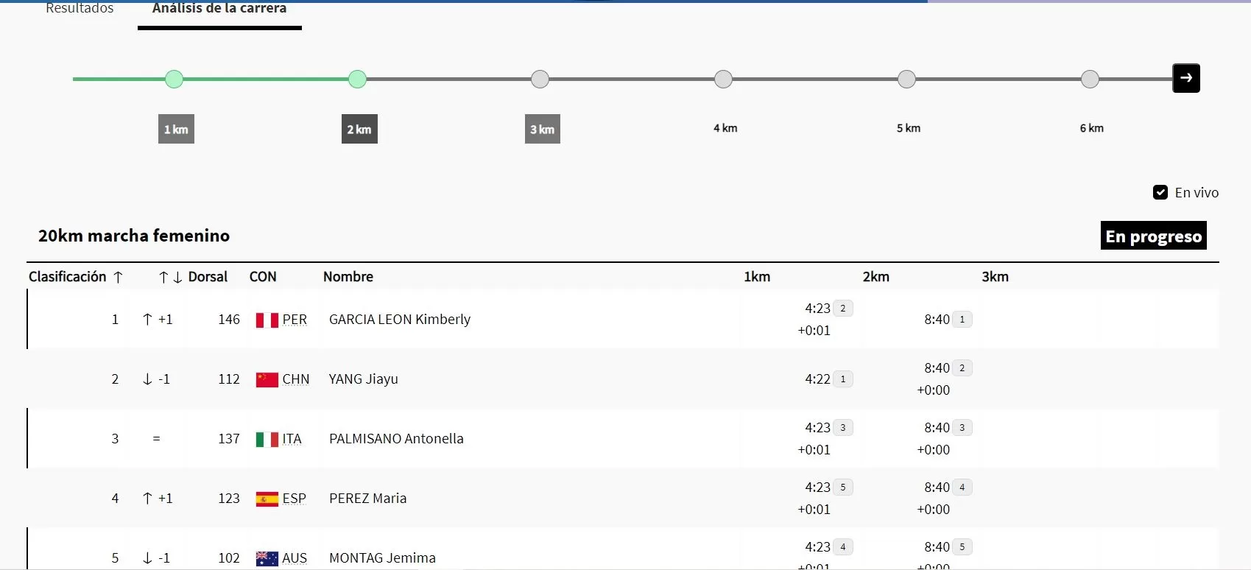Open athlete MONTAG Jemima
This screenshot has width=1251, height=570.
click(383, 558)
